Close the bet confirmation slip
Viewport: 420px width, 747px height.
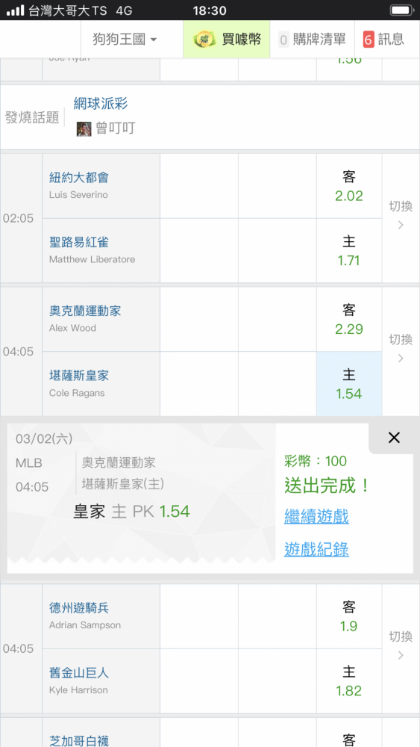[394, 438]
